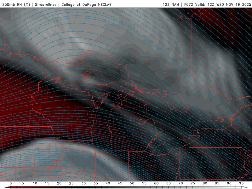Click the colorbar label '65'
The image size is (252, 189).
point(169,183)
